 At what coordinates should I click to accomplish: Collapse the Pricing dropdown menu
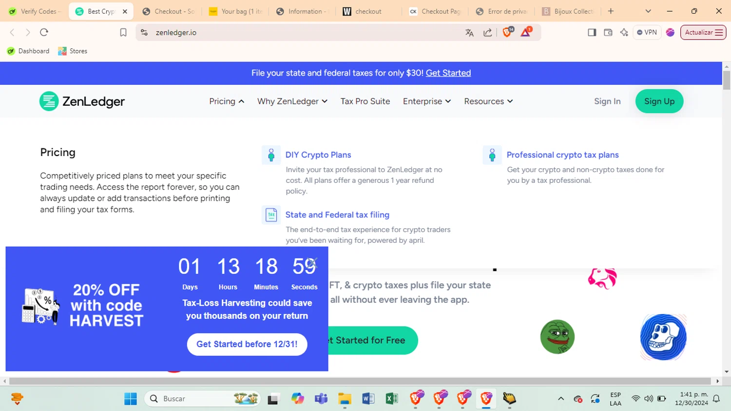(x=227, y=101)
